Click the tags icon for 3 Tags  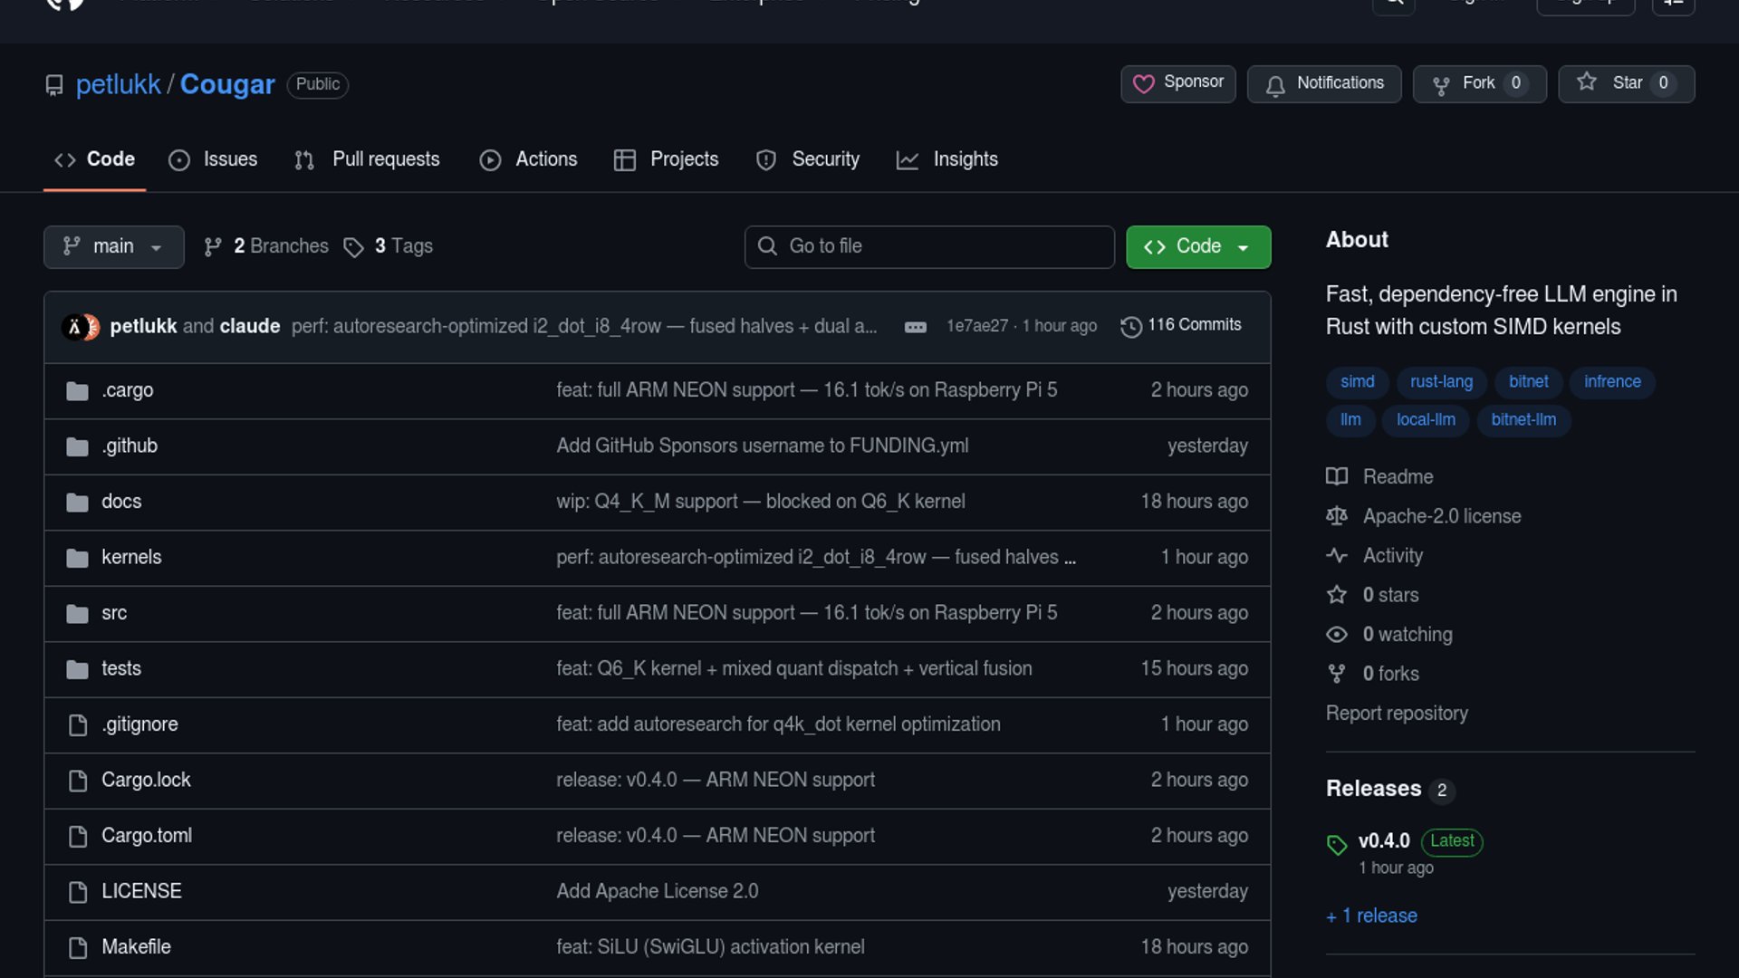[x=353, y=247]
